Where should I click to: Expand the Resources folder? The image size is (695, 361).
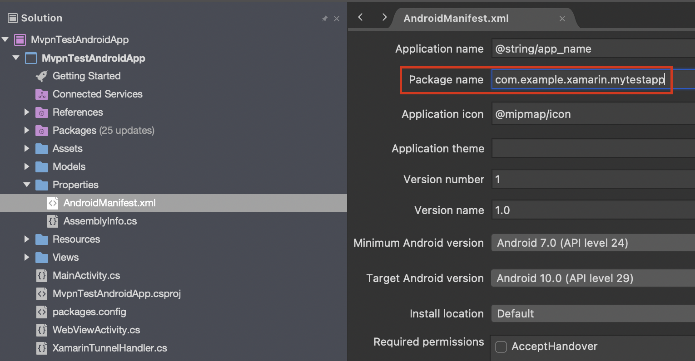(27, 239)
